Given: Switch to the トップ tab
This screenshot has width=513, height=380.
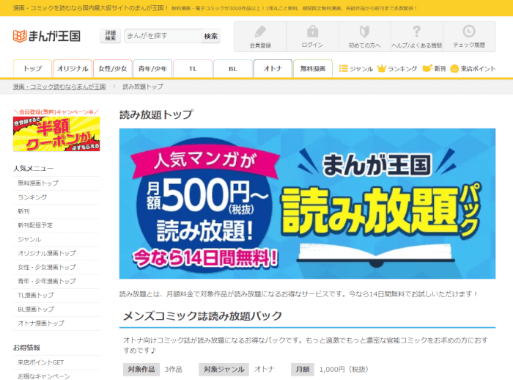Looking at the screenshot, I should click(32, 68).
